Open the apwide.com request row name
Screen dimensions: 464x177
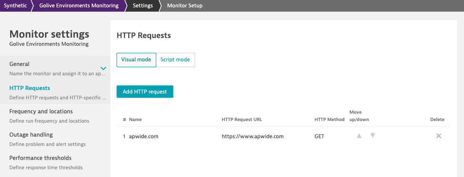(143, 136)
